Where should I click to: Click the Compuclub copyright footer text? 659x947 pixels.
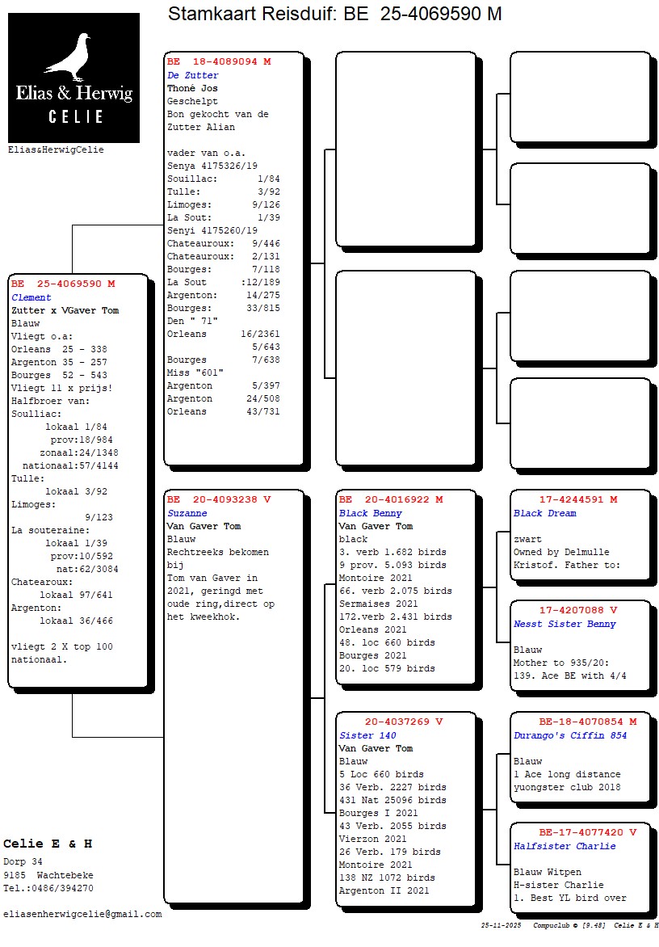point(569,925)
